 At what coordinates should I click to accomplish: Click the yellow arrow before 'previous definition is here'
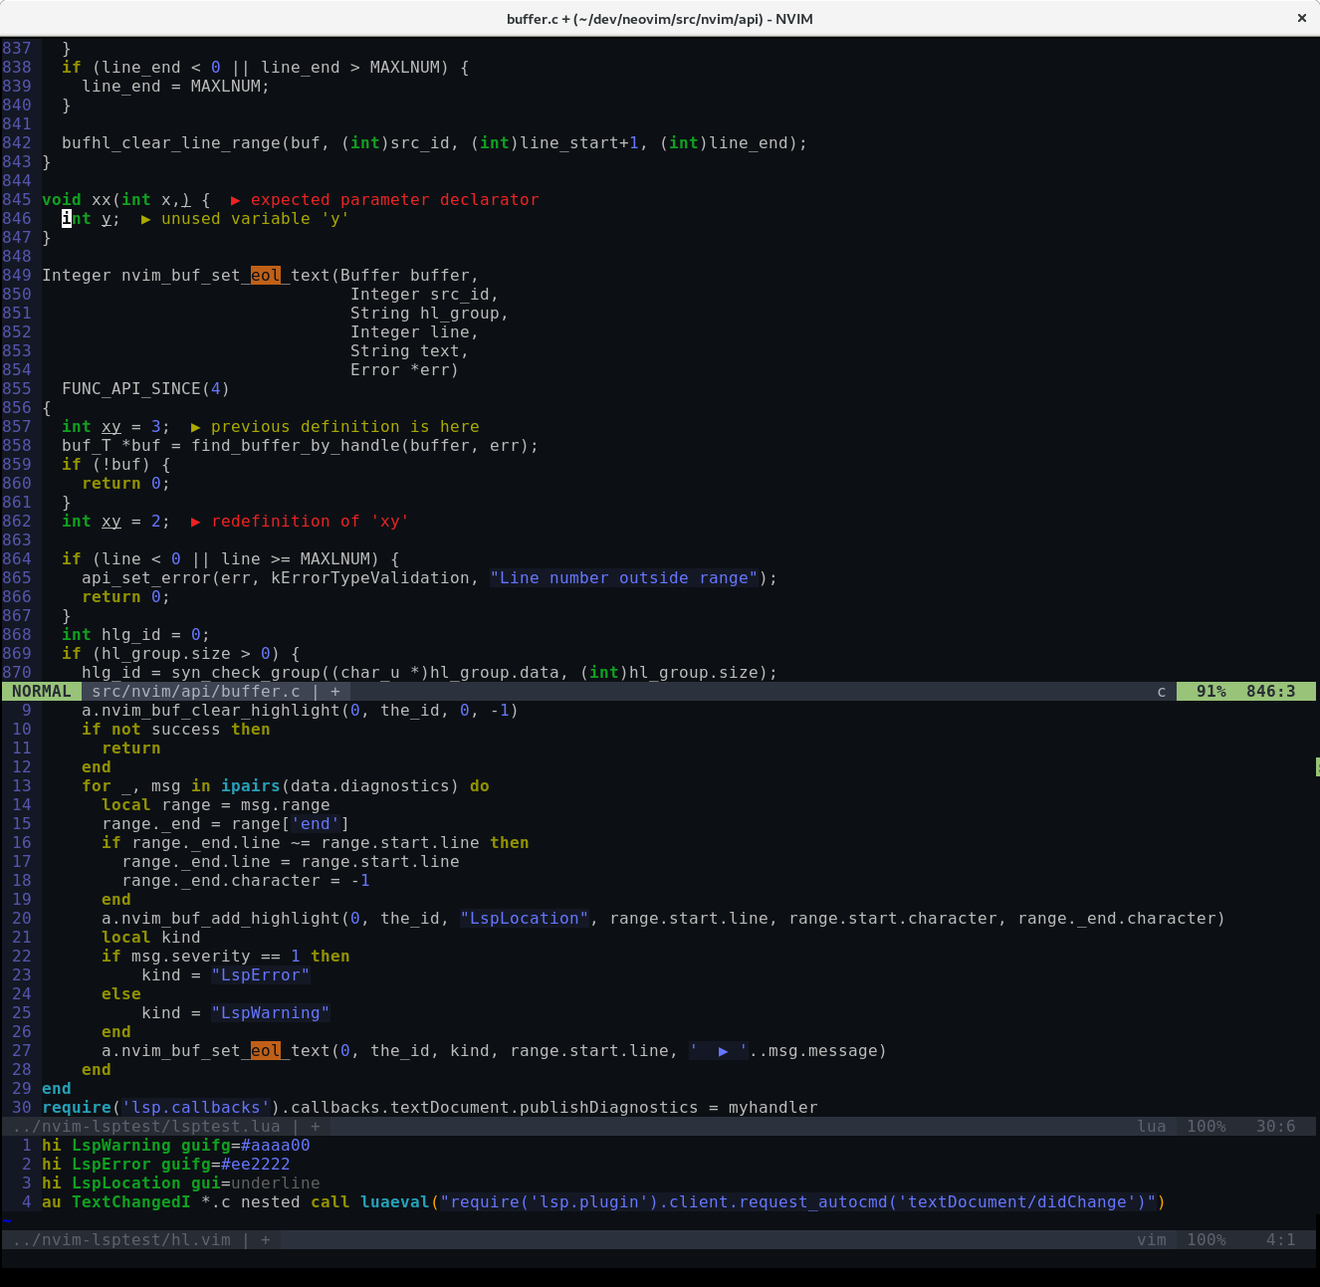point(196,427)
